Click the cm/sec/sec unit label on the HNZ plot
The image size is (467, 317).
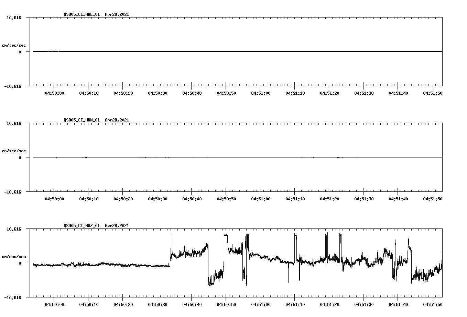[x=14, y=256]
